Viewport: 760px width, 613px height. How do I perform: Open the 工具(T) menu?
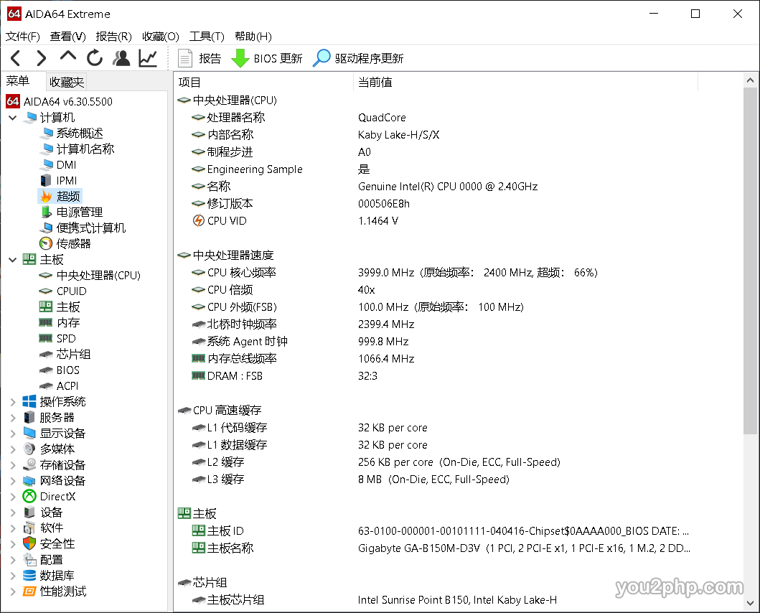click(207, 37)
